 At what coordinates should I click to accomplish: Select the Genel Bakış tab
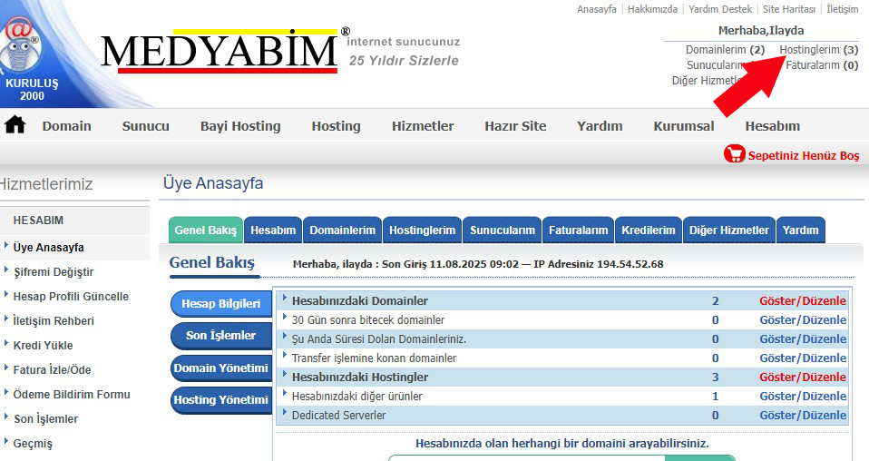pyautogui.click(x=206, y=230)
